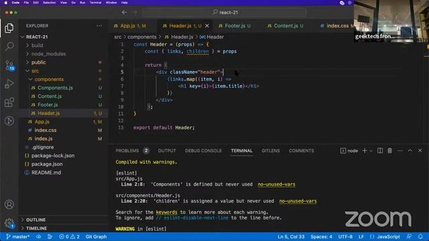The width and height of the screenshot is (429, 241).
Task: Go forward with the navigation arrow
Action: tap(135, 12)
